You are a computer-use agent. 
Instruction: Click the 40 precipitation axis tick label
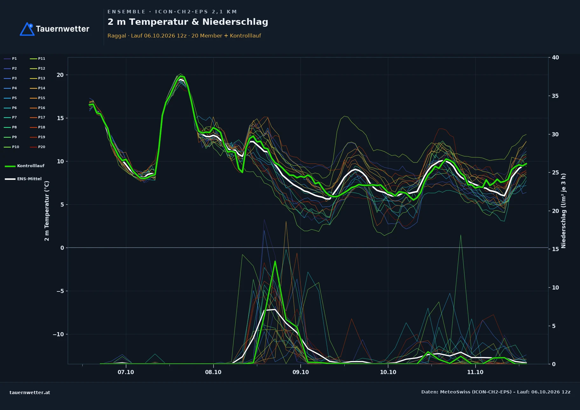(555, 58)
